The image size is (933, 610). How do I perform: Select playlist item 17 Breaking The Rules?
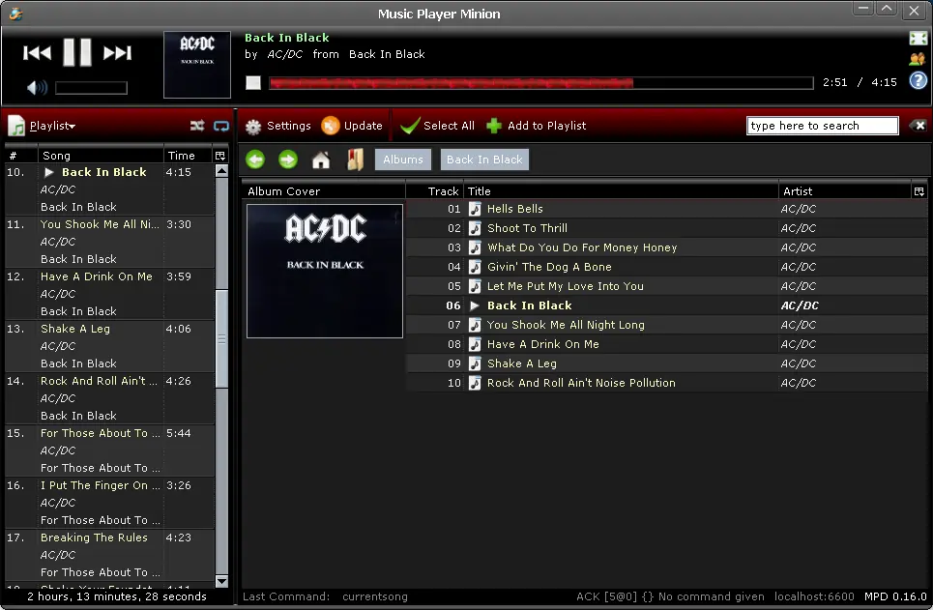109,555
